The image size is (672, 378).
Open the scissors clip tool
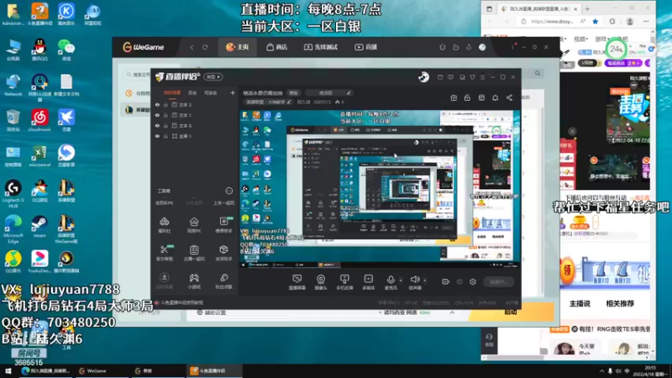pyautogui.click(x=164, y=253)
